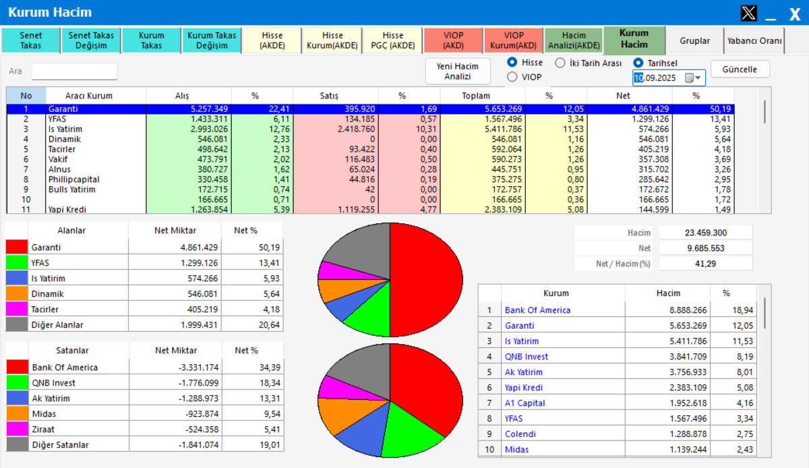Open the Yapi Kredi link in Kurum list
Viewport: 809px width, 468px height.
tap(524, 388)
